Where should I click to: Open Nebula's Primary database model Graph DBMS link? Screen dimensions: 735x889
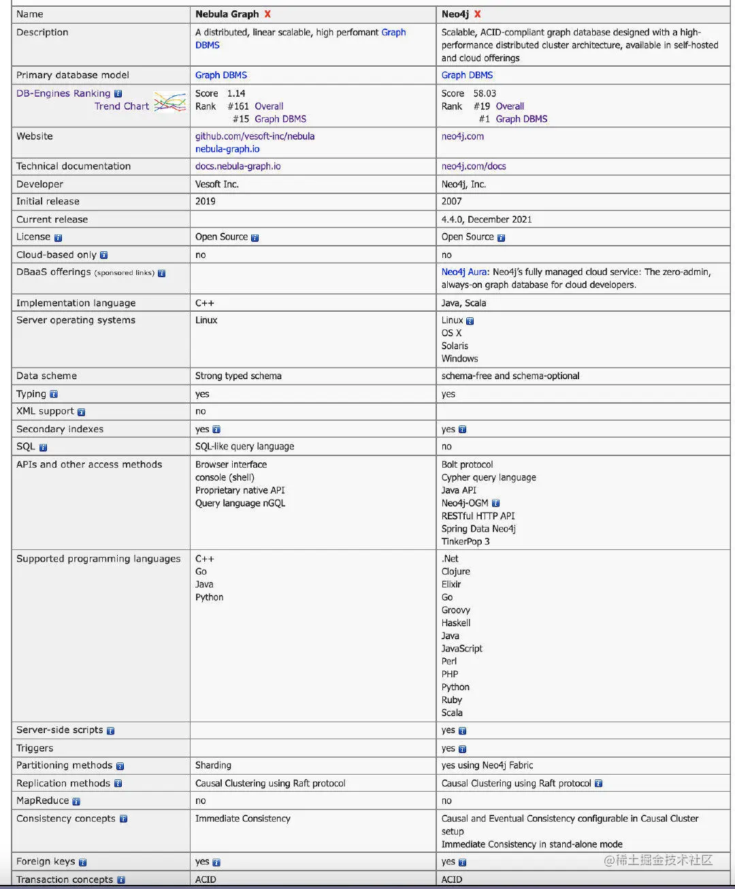pyautogui.click(x=221, y=75)
